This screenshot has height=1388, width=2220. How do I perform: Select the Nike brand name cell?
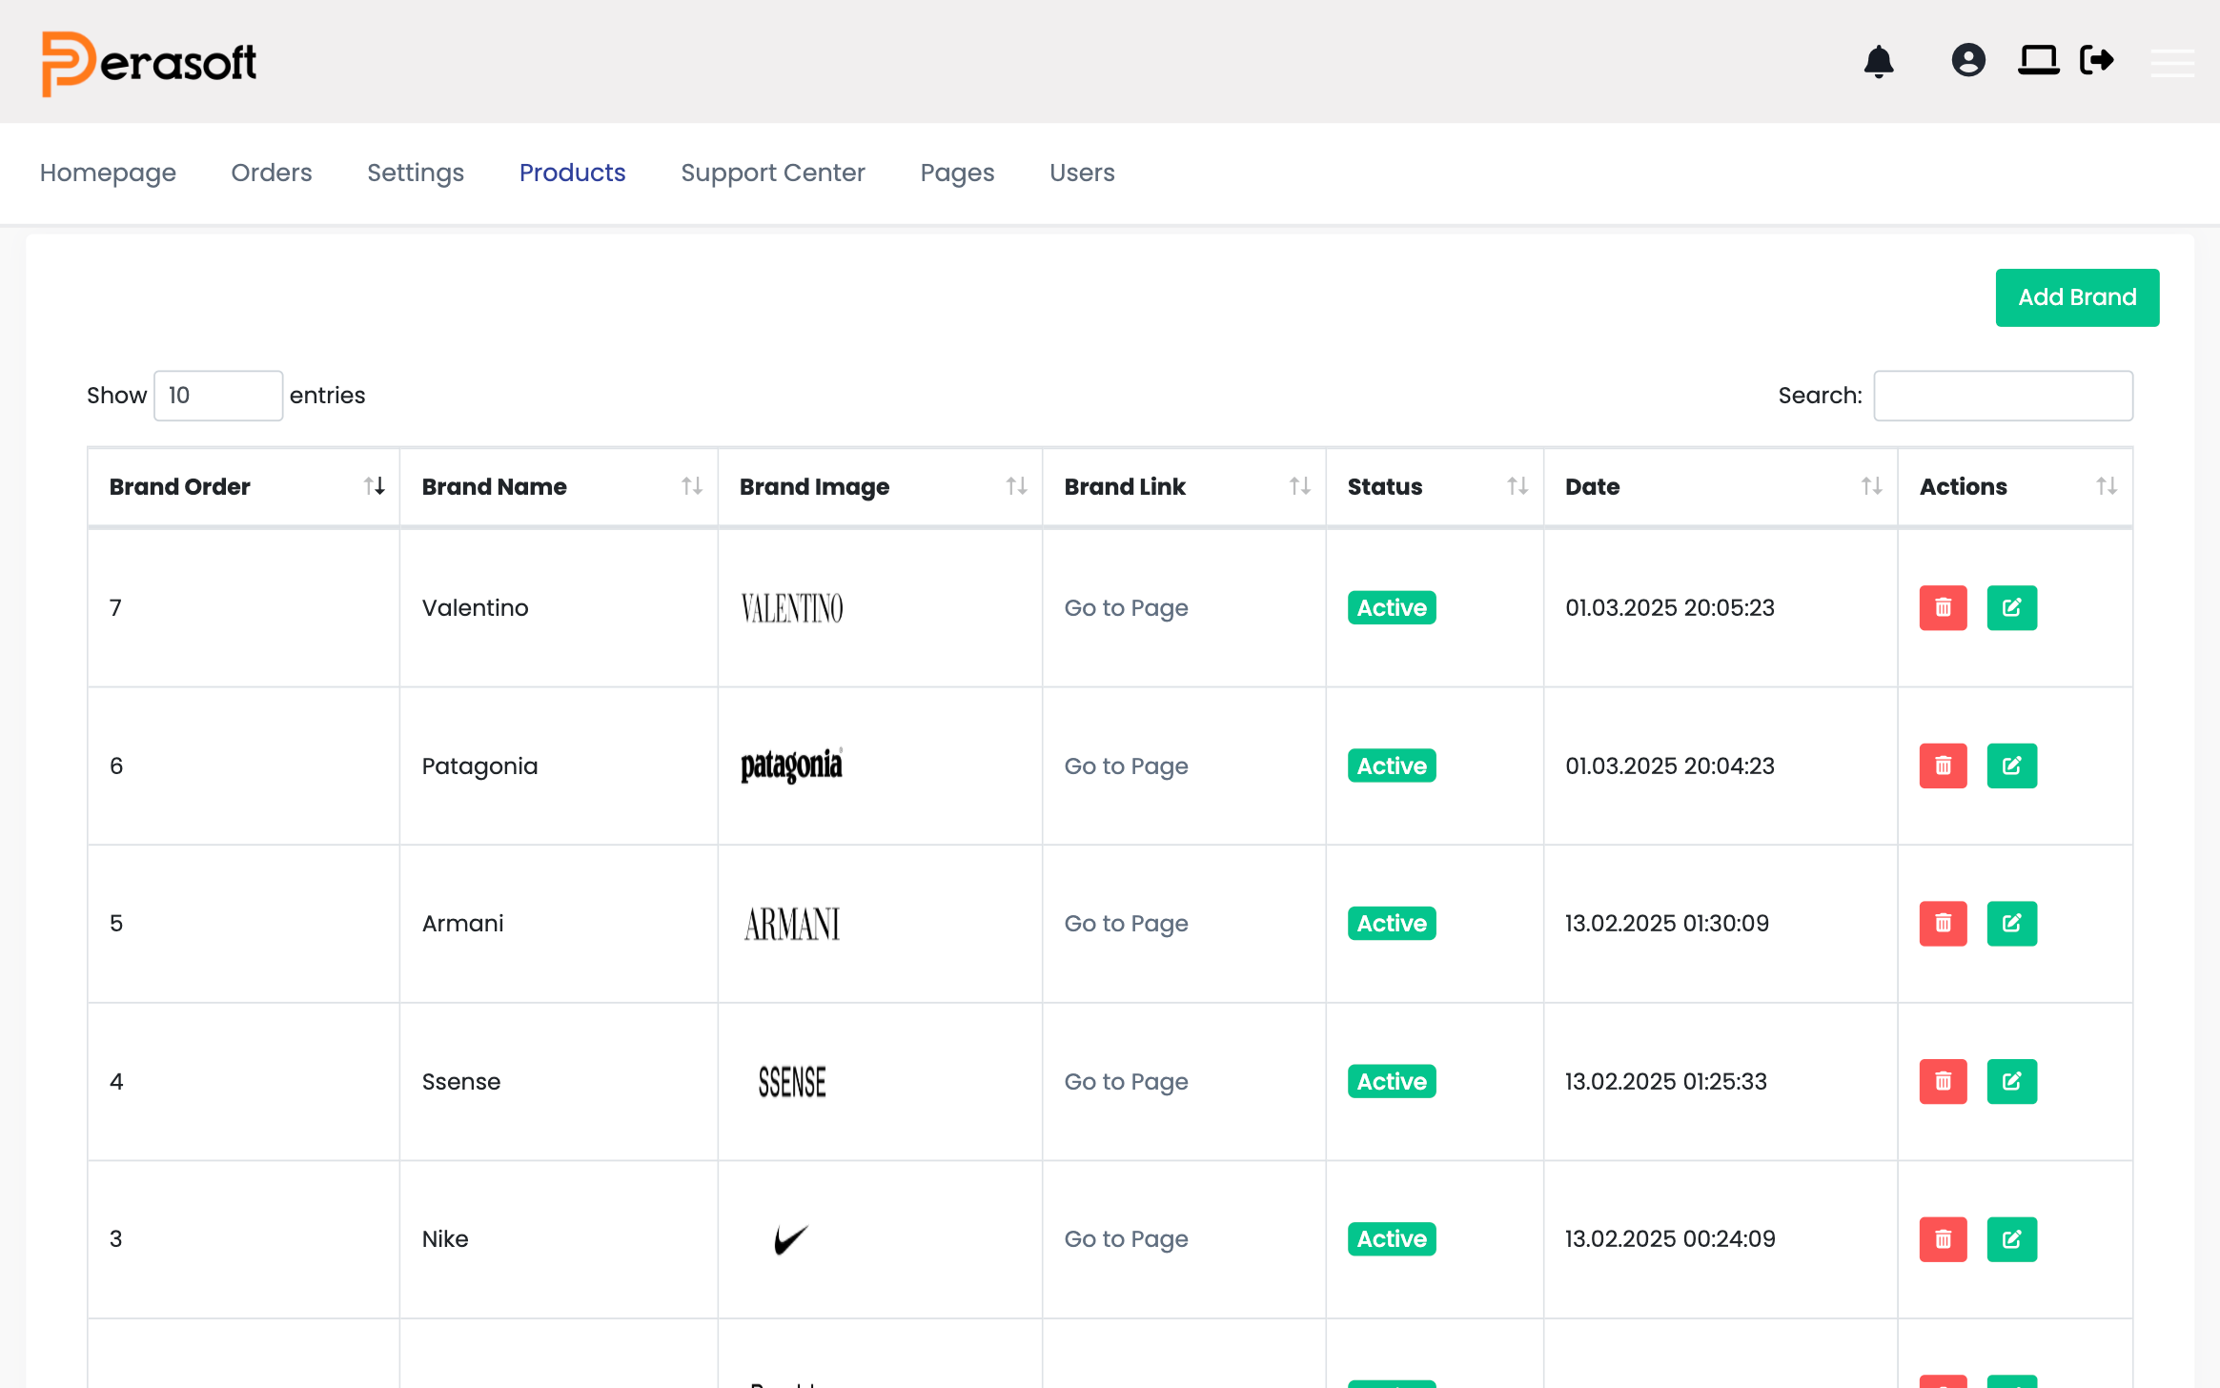[559, 1239]
